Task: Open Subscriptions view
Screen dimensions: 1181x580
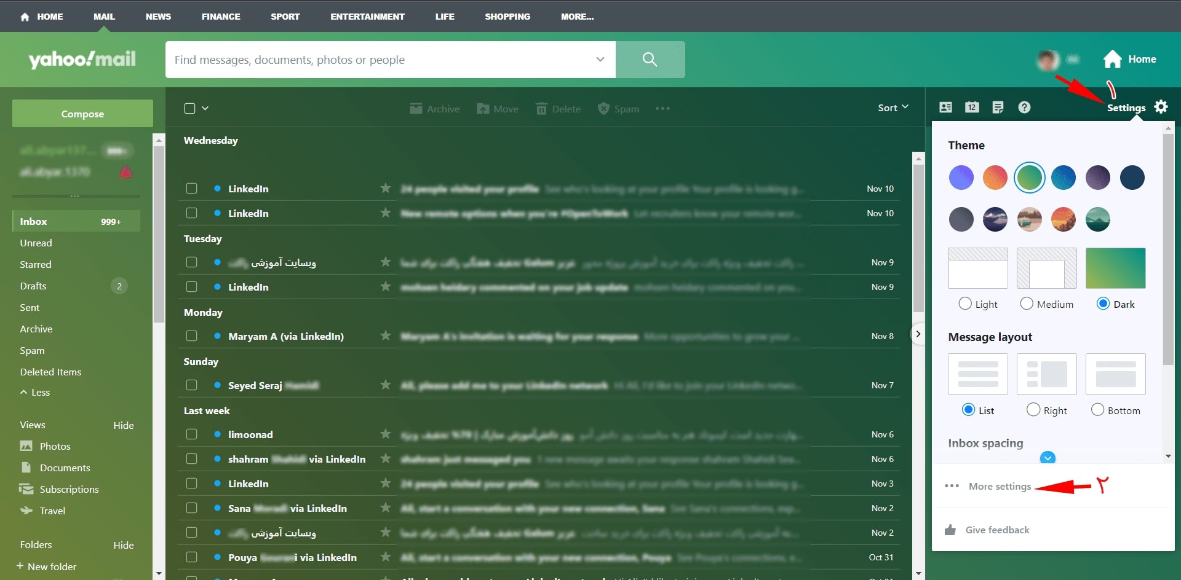Action: [69, 489]
